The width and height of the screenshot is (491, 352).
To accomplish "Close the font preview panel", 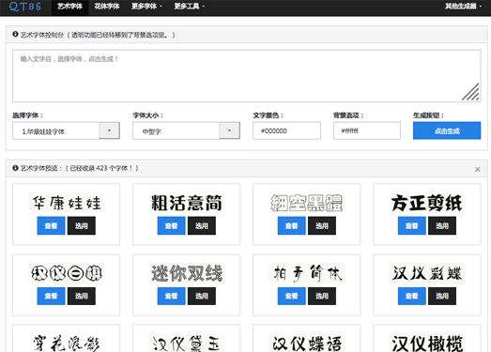I will pos(477,169).
